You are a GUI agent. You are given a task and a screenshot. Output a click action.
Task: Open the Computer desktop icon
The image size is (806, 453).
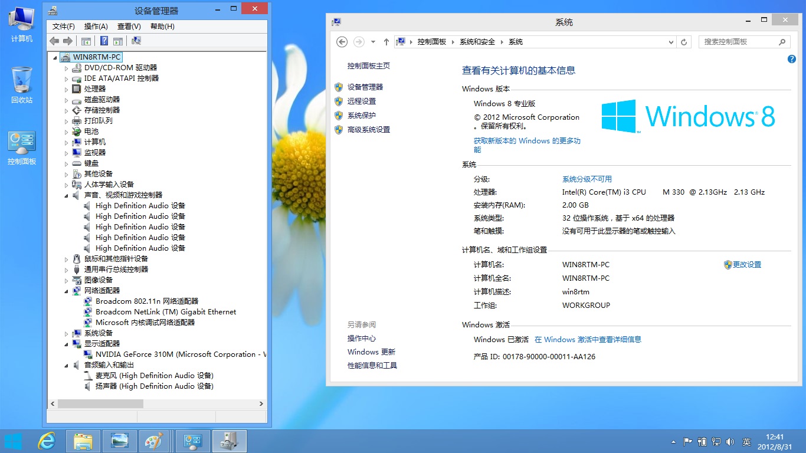point(22,24)
